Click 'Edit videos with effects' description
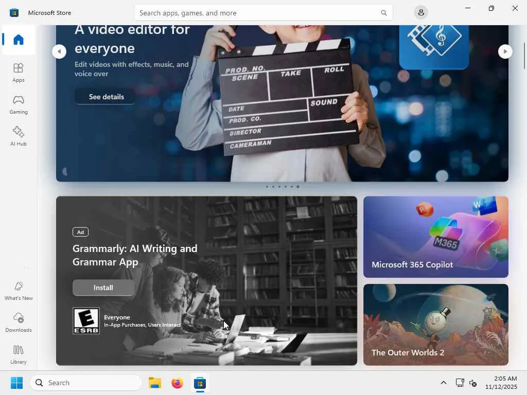Image resolution: width=527 pixels, height=395 pixels. point(131,69)
